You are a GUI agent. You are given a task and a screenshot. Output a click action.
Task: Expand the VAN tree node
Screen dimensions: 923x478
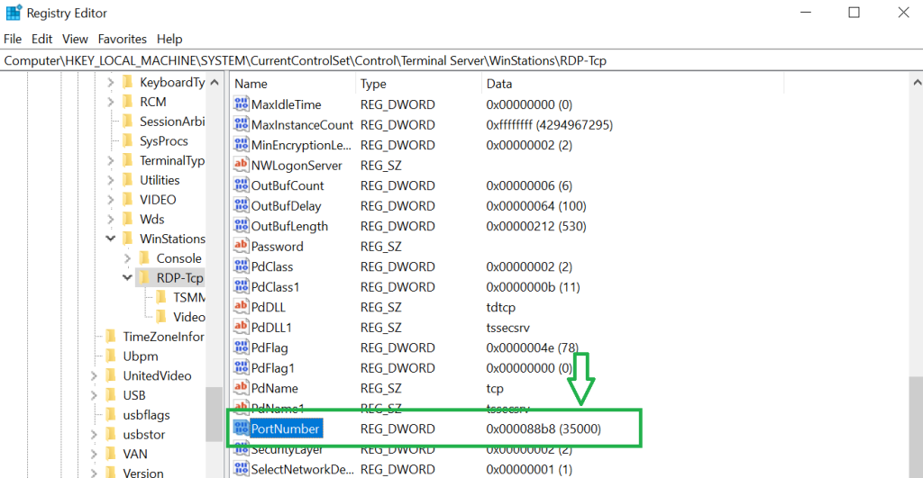[94, 454]
